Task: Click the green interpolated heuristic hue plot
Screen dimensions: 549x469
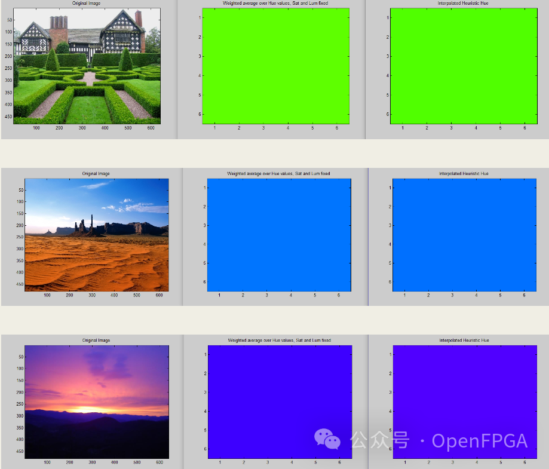Action: [x=464, y=66]
